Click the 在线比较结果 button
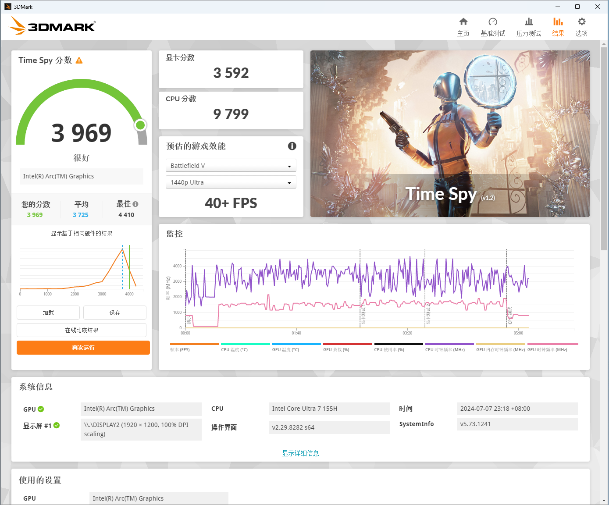 82,330
